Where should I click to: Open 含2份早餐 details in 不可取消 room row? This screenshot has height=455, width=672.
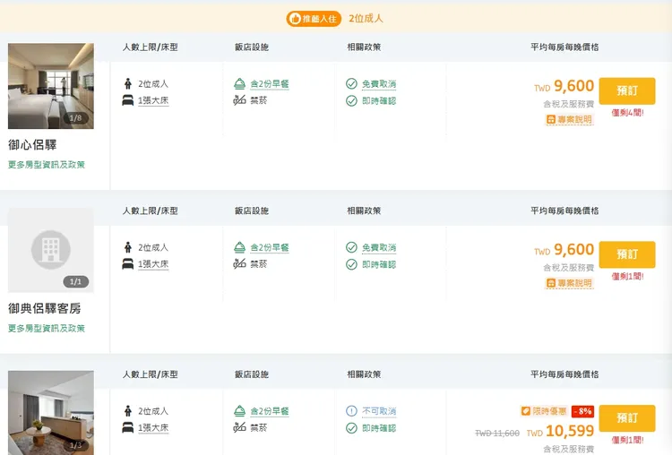tap(270, 411)
